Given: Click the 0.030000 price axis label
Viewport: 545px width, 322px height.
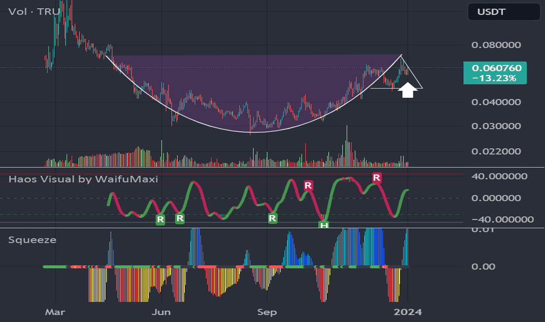Looking at the screenshot, I should point(496,126).
